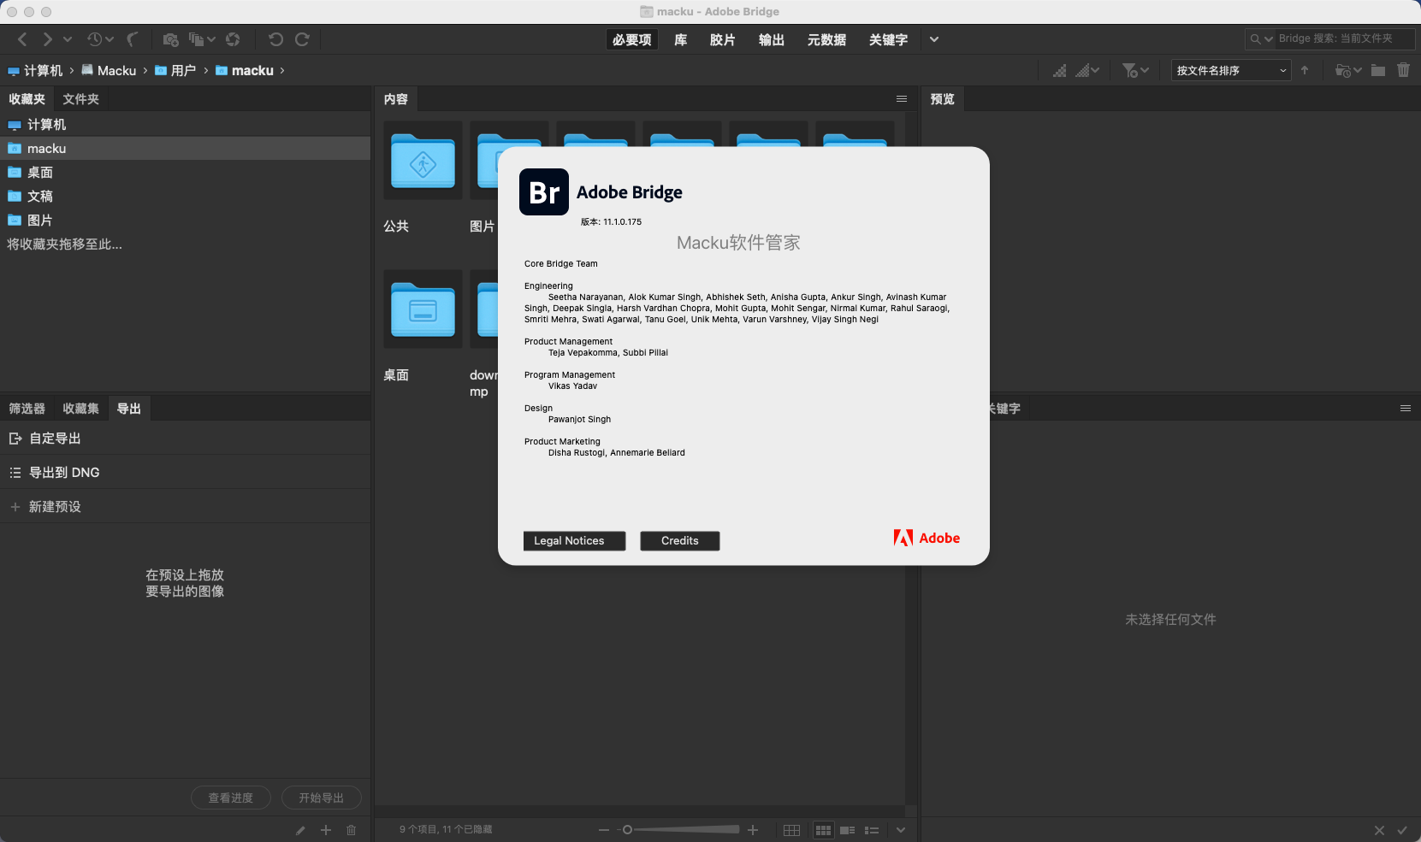Switch to the 胶片 workspace
Screen dimensions: 1421x842
tap(723, 39)
